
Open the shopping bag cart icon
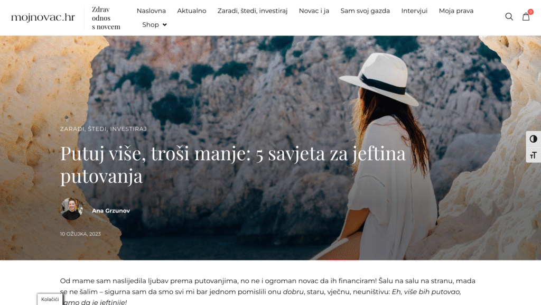526,16
